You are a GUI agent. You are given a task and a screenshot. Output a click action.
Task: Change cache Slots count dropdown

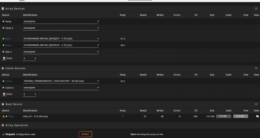tap(30, 94)
